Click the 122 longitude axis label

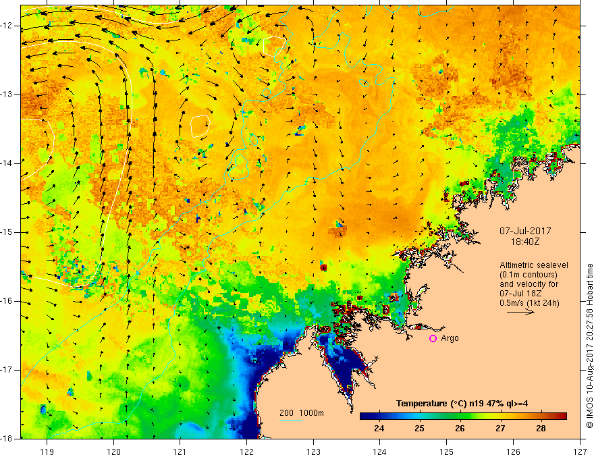coord(246,452)
